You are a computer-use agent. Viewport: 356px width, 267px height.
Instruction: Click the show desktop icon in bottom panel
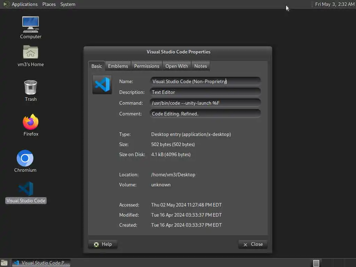click(x=4, y=263)
